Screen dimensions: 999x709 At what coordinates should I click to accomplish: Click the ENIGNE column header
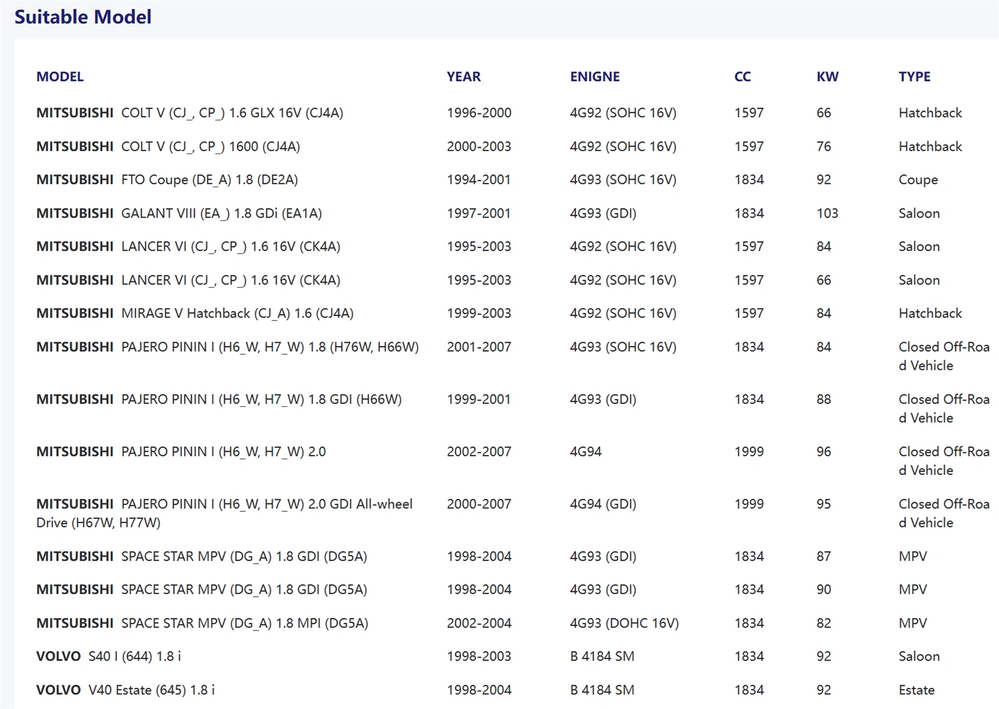(594, 77)
